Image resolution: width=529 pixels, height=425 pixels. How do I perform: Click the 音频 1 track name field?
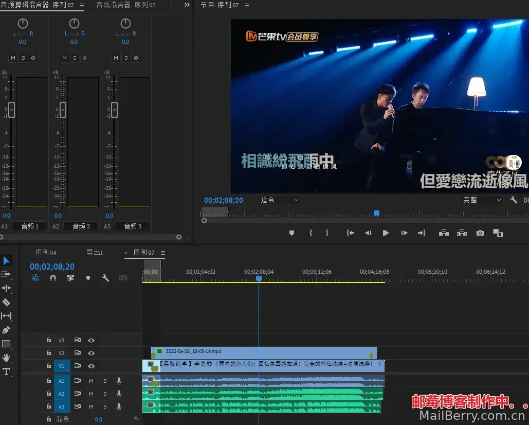click(x=30, y=226)
